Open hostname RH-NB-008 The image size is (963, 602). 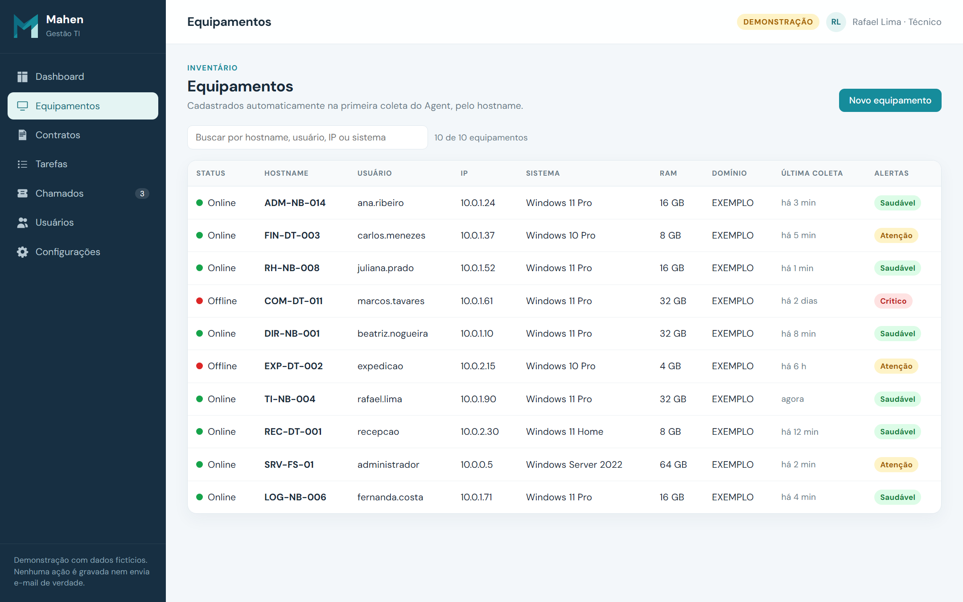pos(292,268)
